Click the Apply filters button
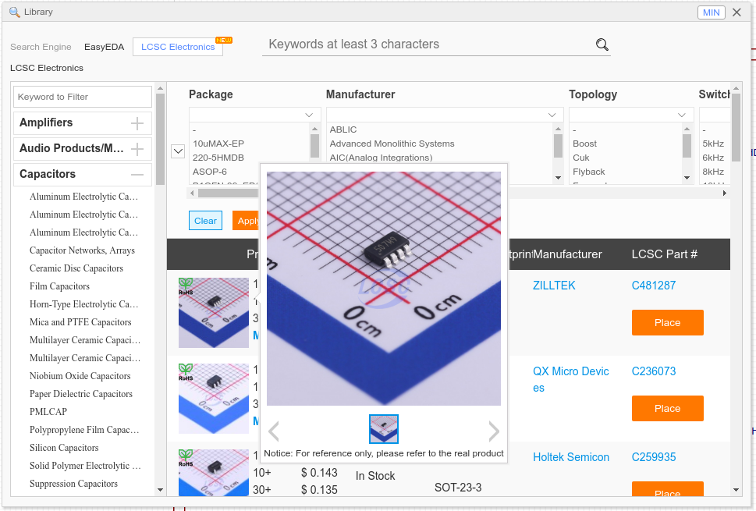Viewport: 756px width, 511px height. (x=246, y=221)
